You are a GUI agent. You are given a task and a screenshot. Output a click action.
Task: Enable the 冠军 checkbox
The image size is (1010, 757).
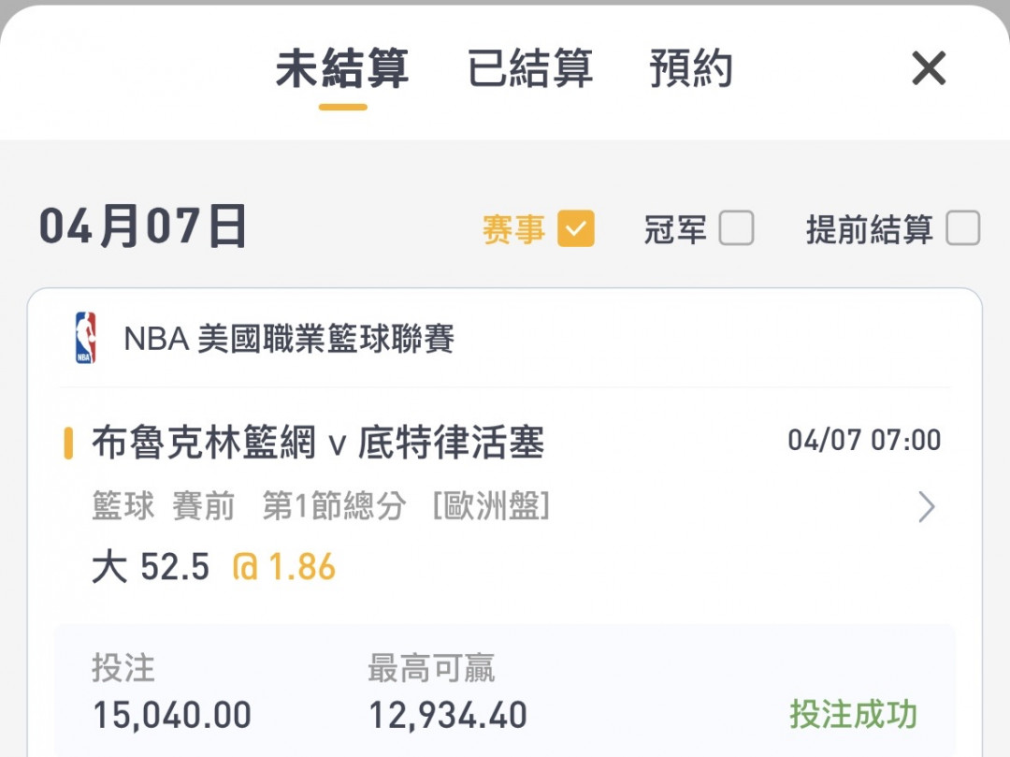[736, 228]
